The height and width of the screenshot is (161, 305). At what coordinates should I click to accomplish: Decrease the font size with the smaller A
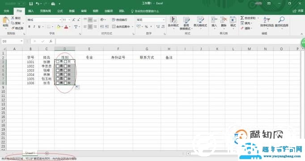click(x=78, y=20)
